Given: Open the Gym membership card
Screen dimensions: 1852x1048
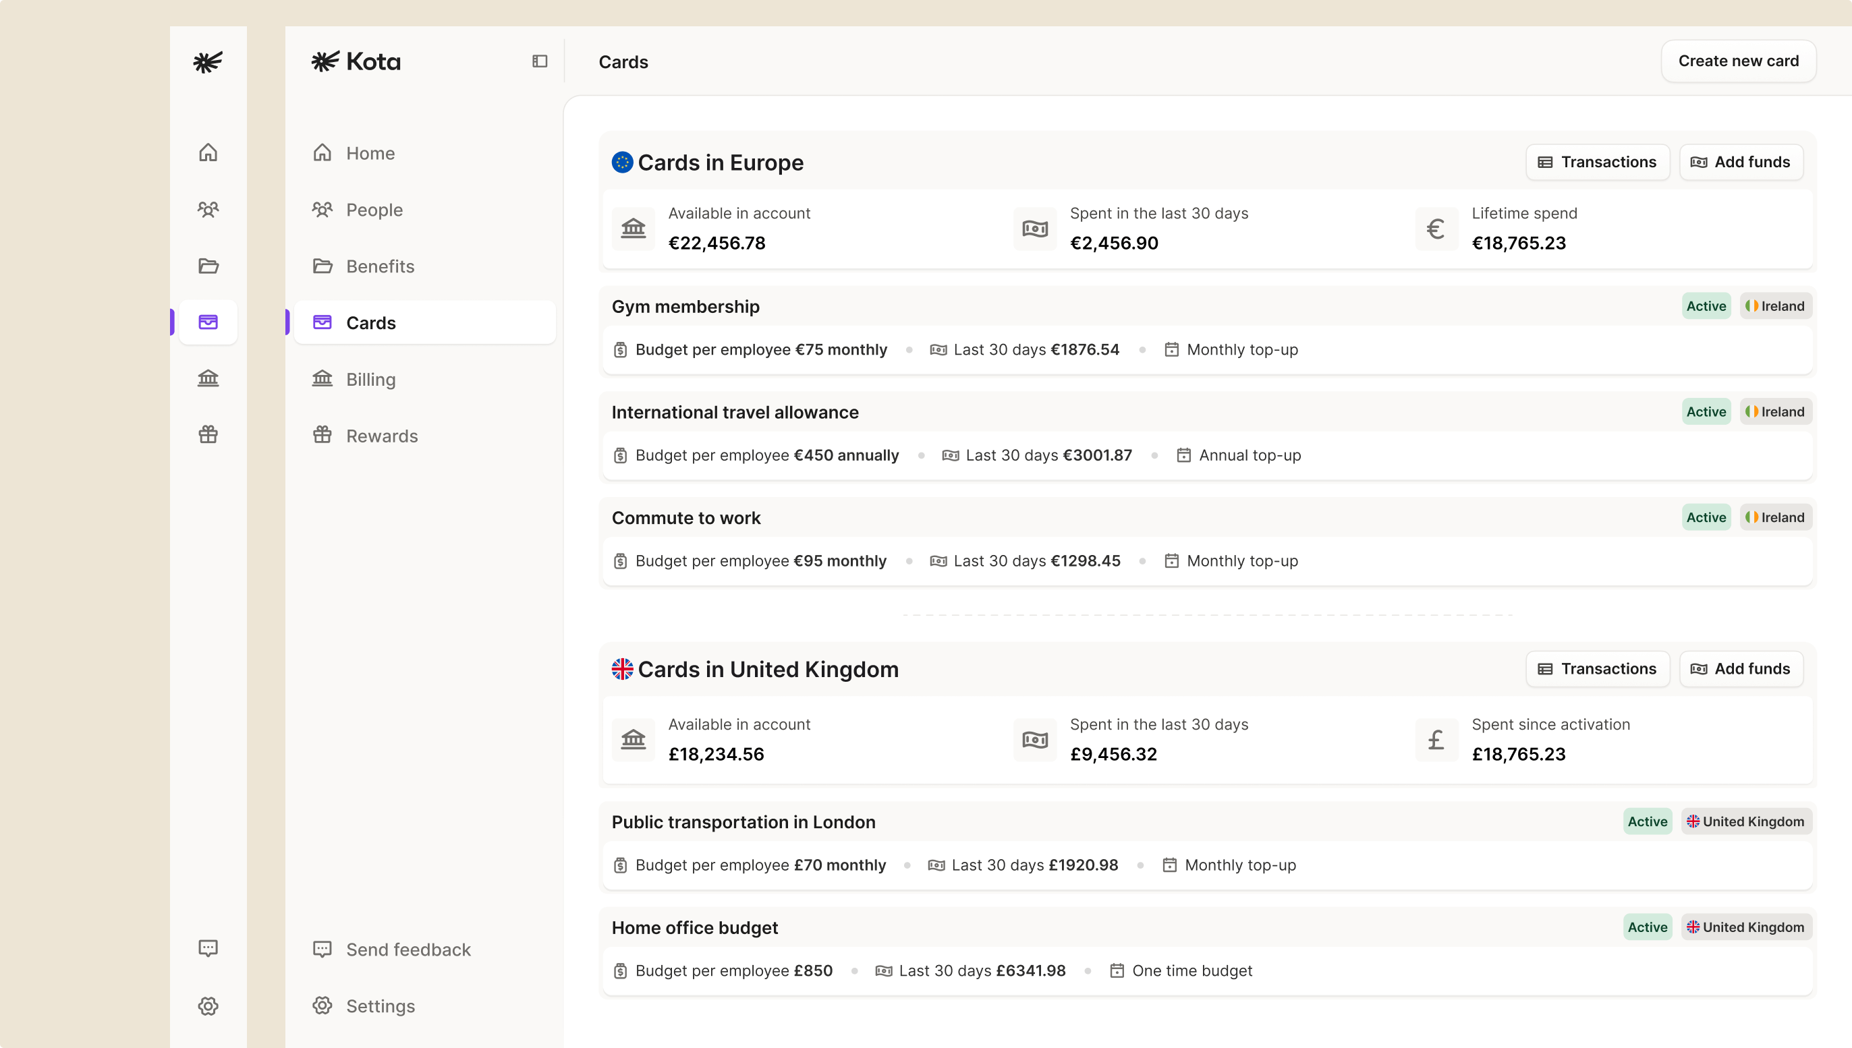Looking at the screenshot, I should tap(685, 307).
